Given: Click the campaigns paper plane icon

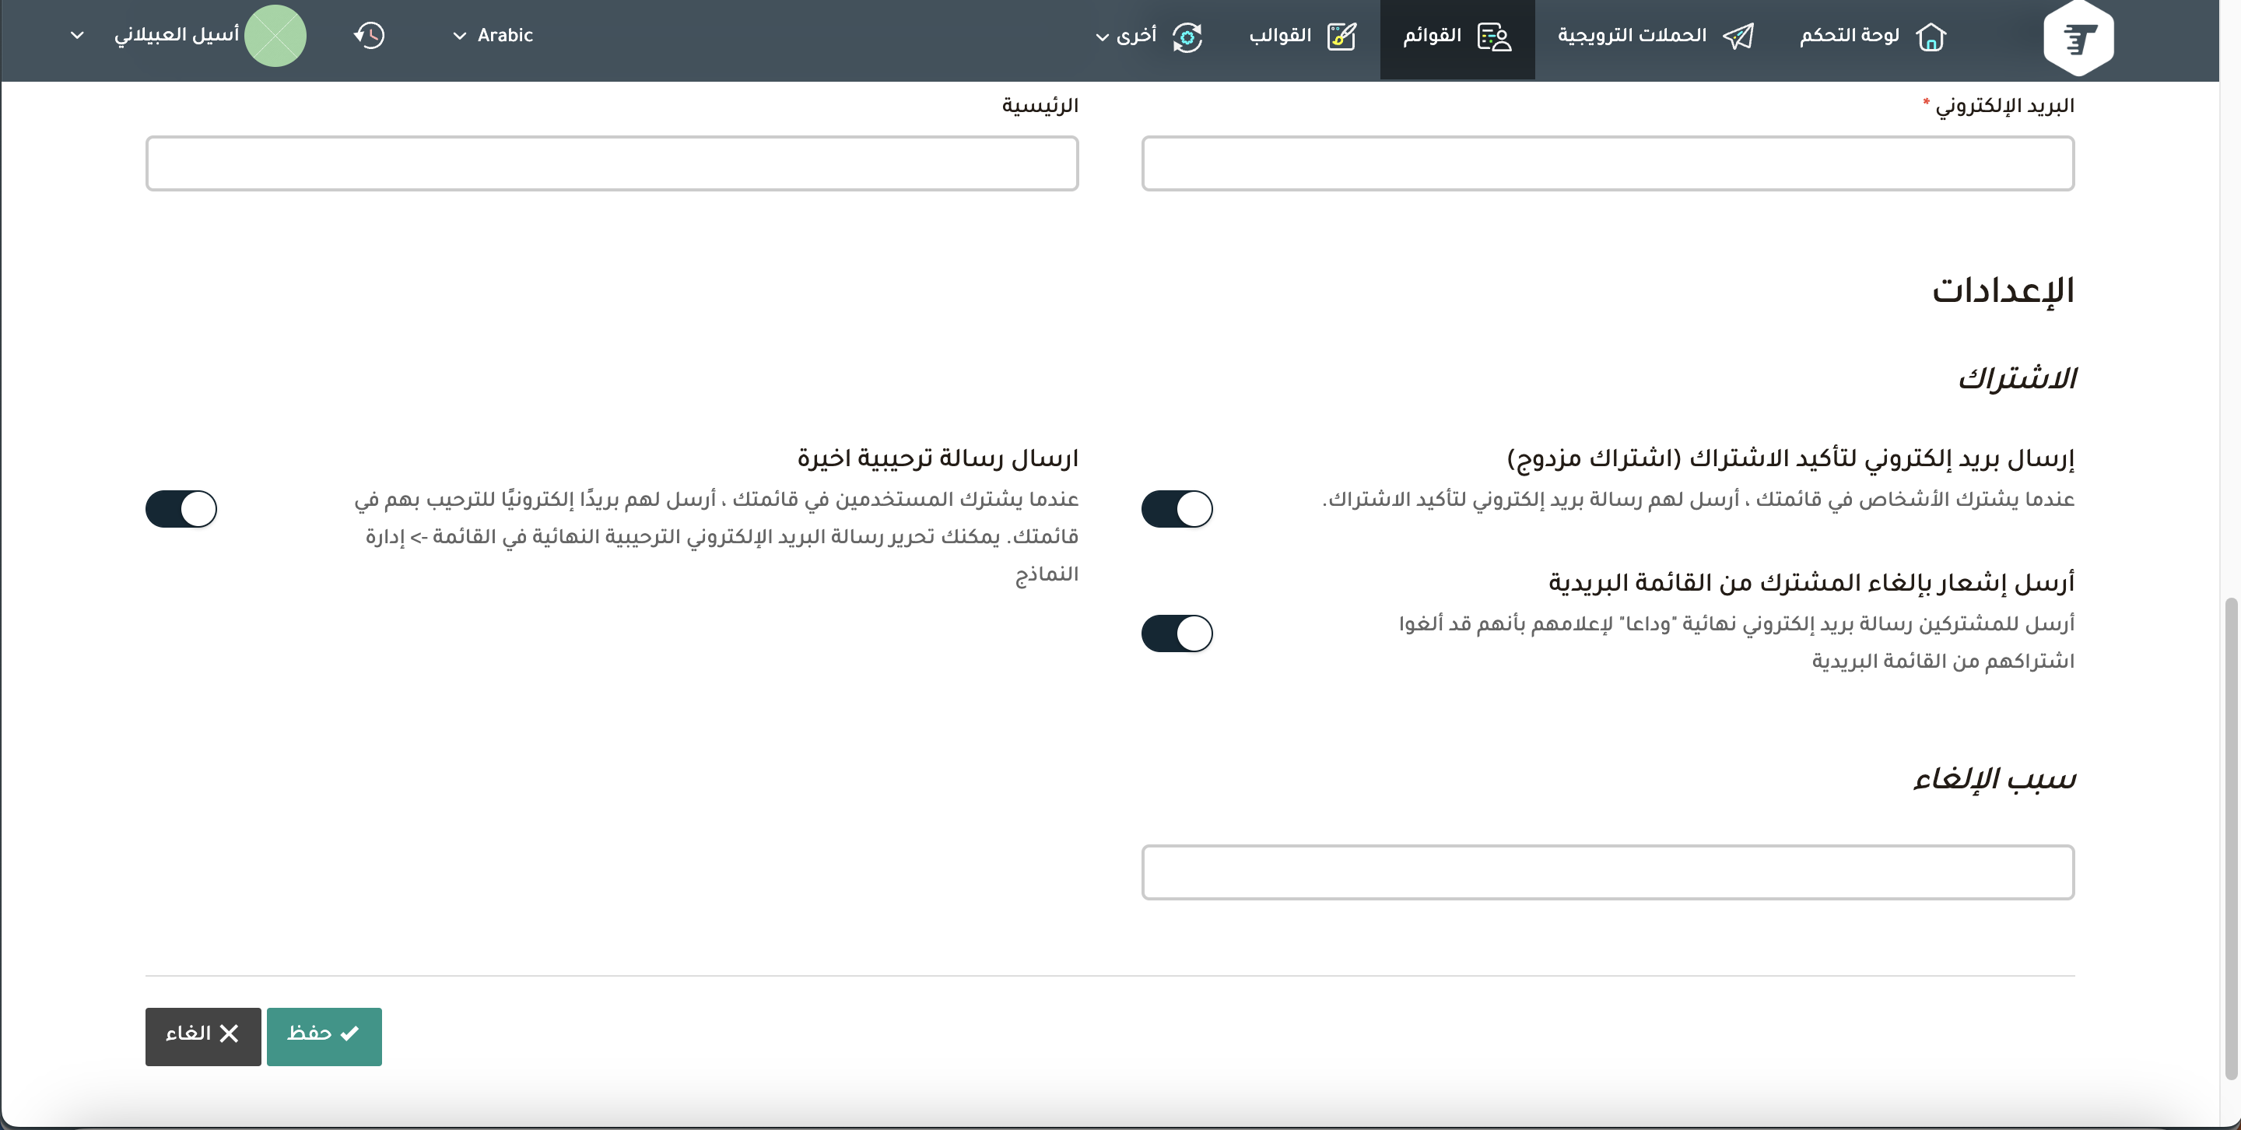Looking at the screenshot, I should click(1738, 37).
